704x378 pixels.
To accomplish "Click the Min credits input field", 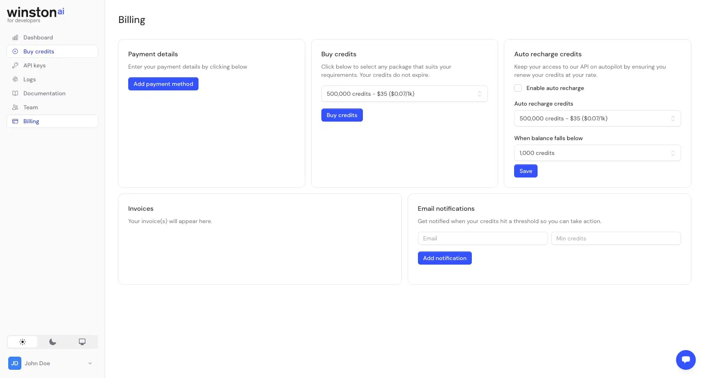I will (616, 238).
